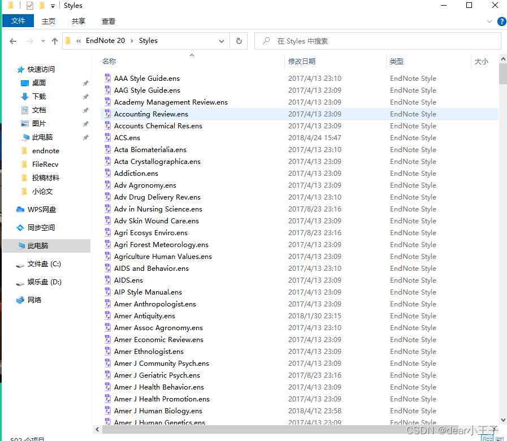Sort files by 修改日期 column header
The image size is (507, 441).
(302, 62)
